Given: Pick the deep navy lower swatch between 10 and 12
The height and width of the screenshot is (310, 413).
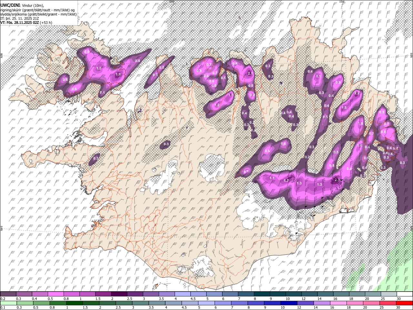Looking at the screenshot, I should pyautogui.click(x=288, y=303).
